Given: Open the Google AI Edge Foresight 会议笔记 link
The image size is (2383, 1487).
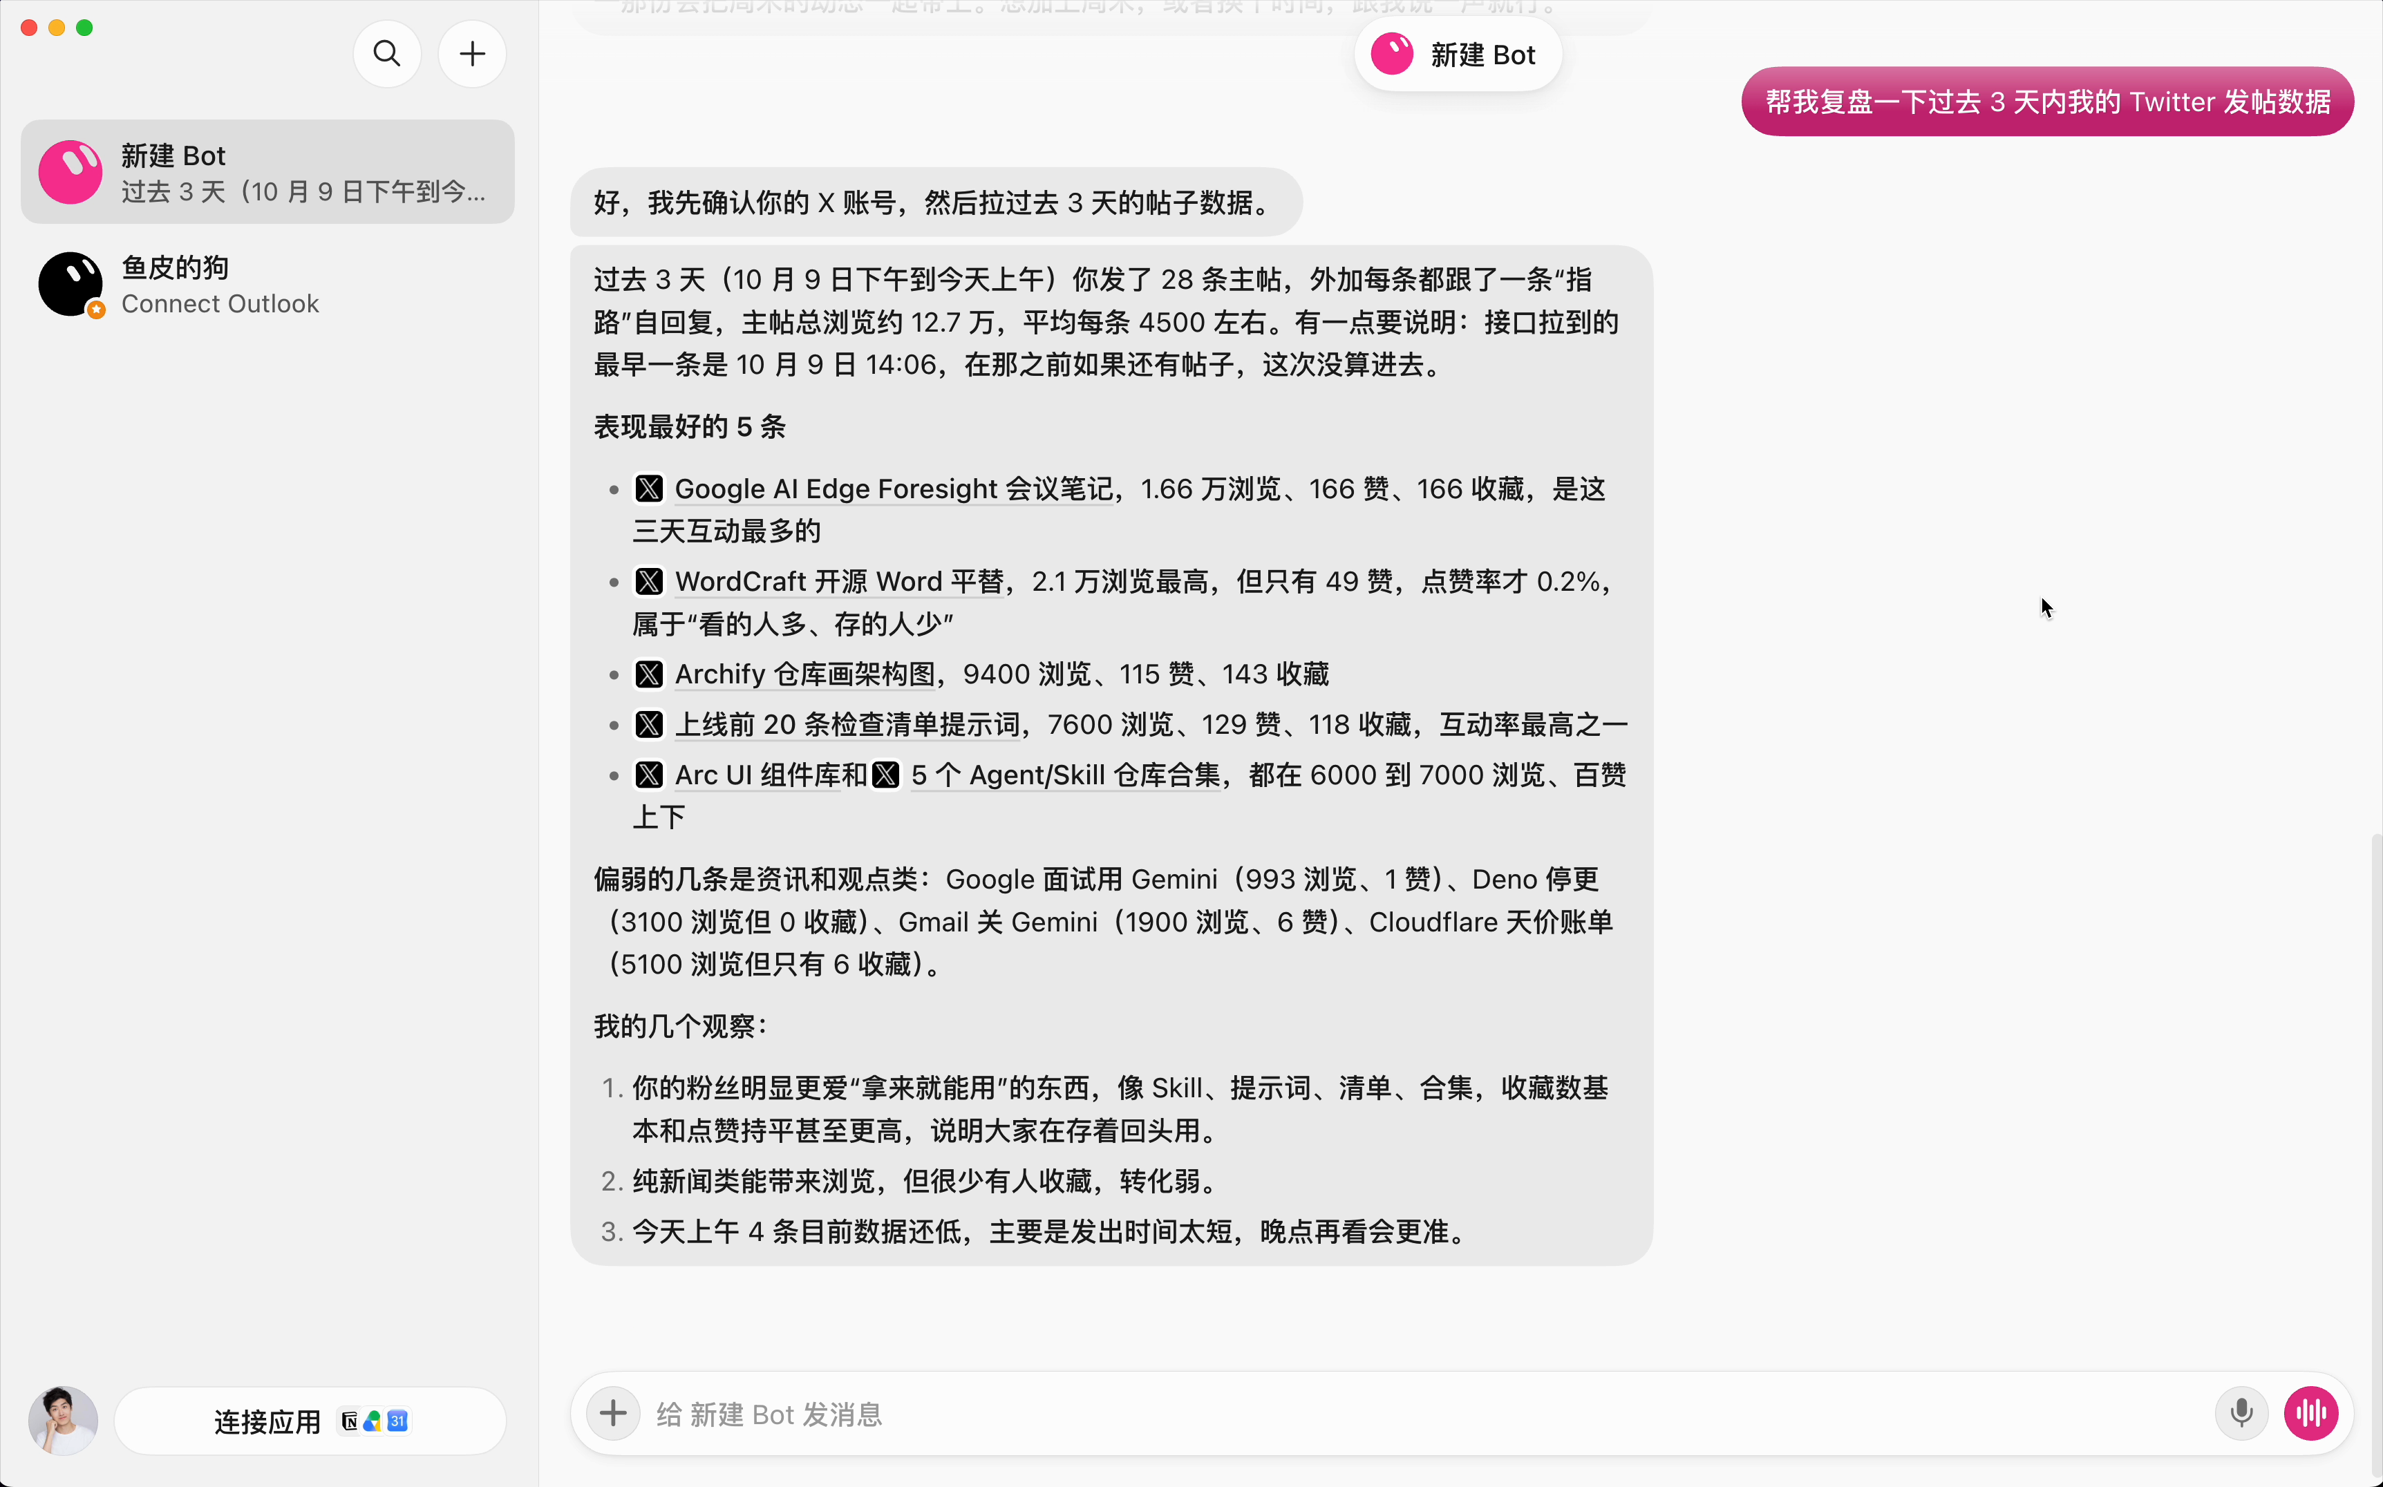Looking at the screenshot, I should point(894,489).
